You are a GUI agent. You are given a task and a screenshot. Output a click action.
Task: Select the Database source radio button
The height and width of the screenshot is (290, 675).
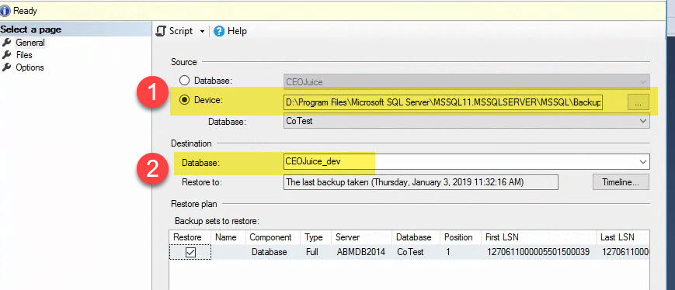(184, 81)
